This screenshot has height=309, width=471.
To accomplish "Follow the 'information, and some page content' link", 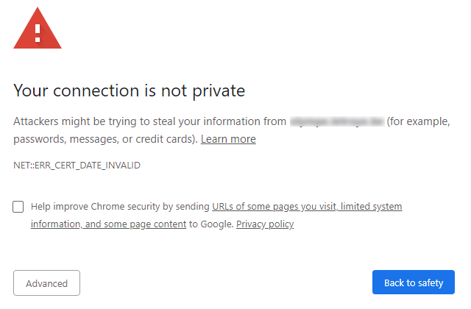I will [108, 224].
